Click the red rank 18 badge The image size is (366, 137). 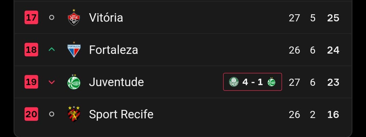(x=31, y=50)
